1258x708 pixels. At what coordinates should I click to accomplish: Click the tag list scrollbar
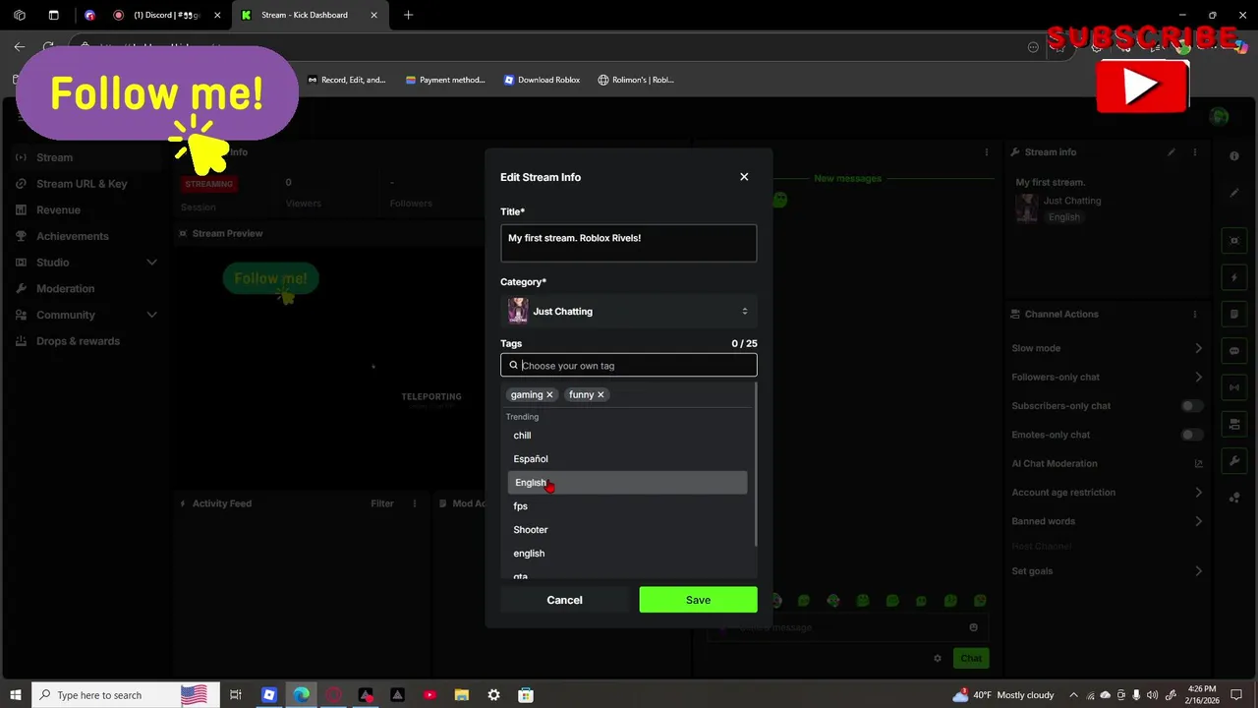point(755,464)
